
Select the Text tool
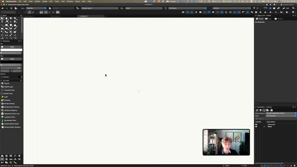[2, 22]
